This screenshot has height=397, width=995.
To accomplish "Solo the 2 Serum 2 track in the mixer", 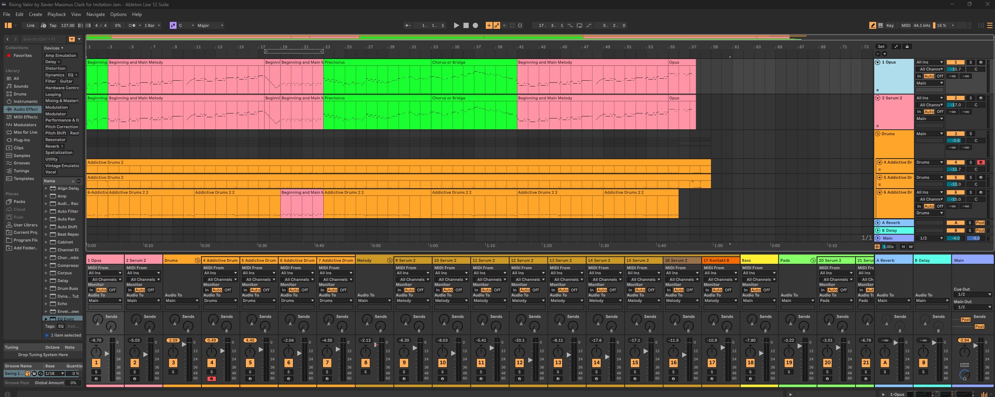I will pos(135,372).
